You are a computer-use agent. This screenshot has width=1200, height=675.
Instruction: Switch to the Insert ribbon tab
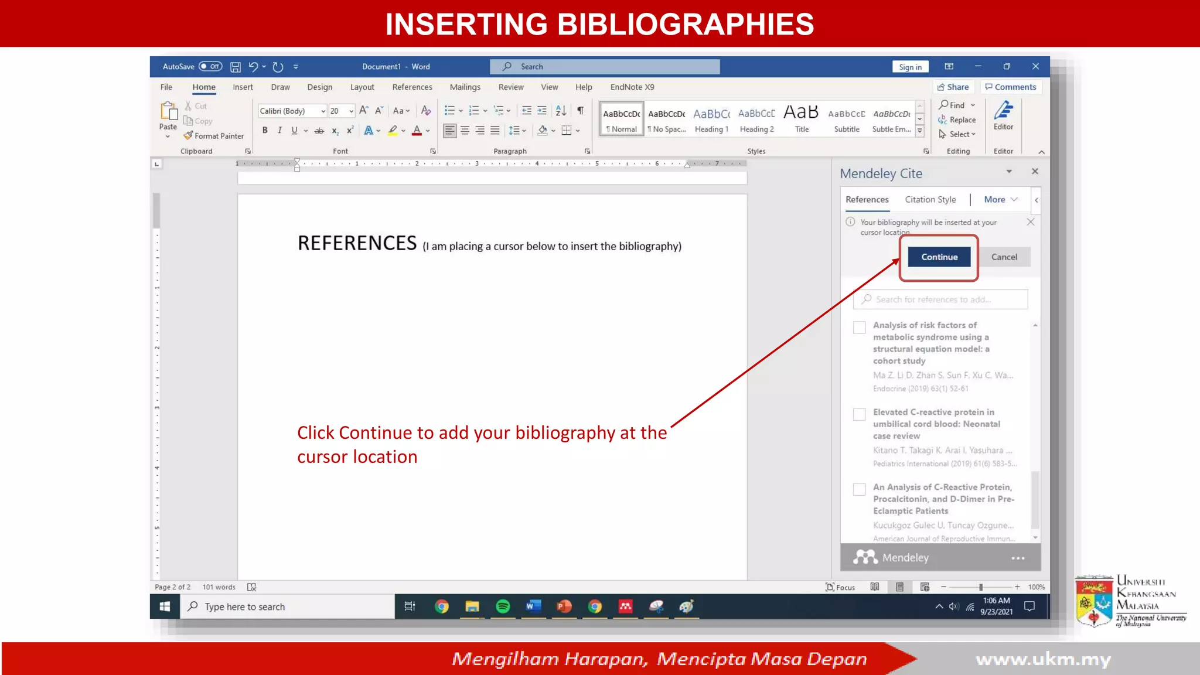tap(243, 87)
